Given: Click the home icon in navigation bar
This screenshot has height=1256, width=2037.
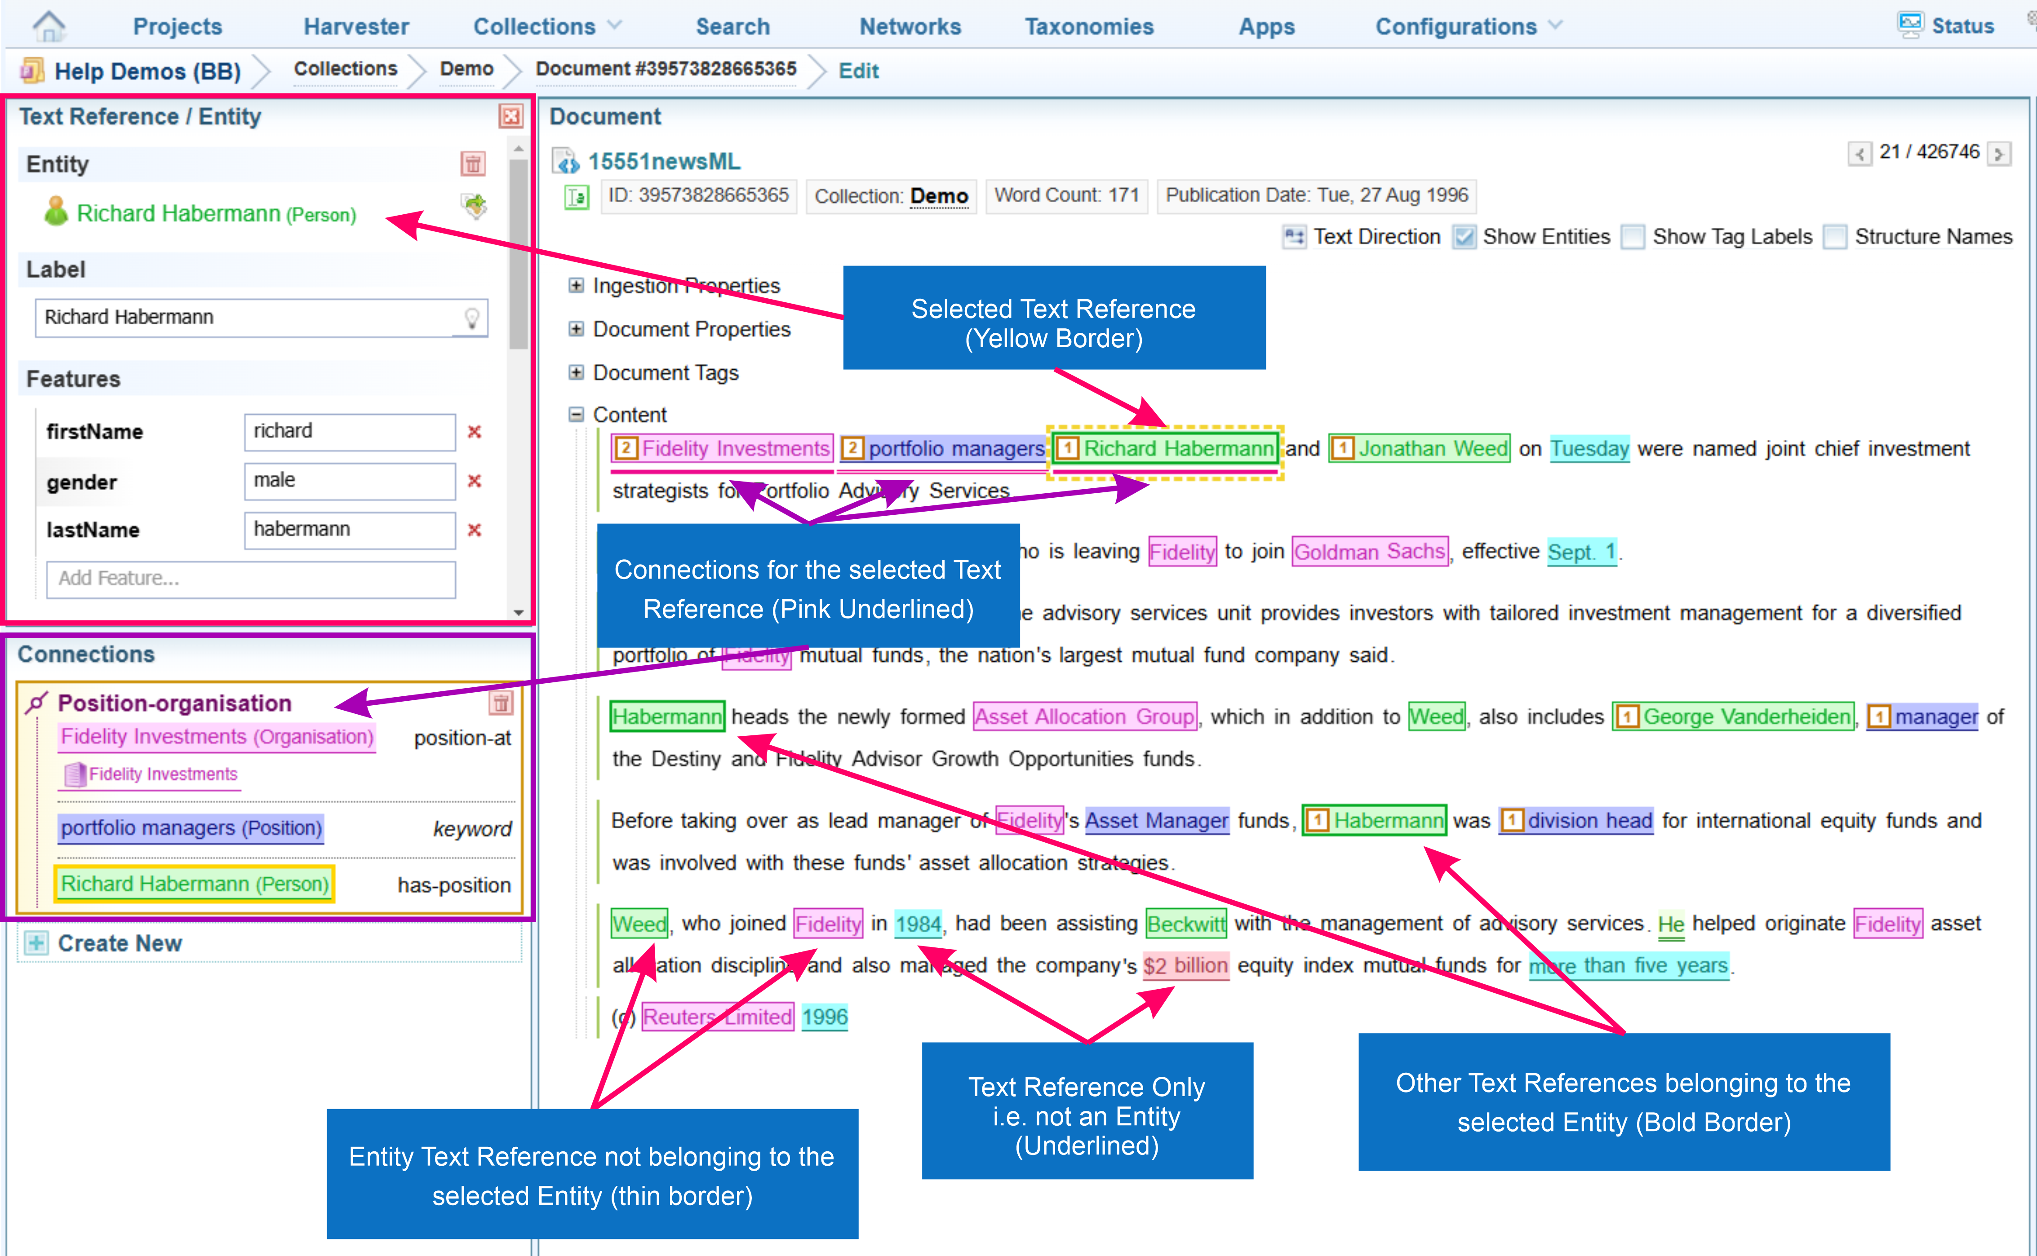Looking at the screenshot, I should pyautogui.click(x=49, y=27).
